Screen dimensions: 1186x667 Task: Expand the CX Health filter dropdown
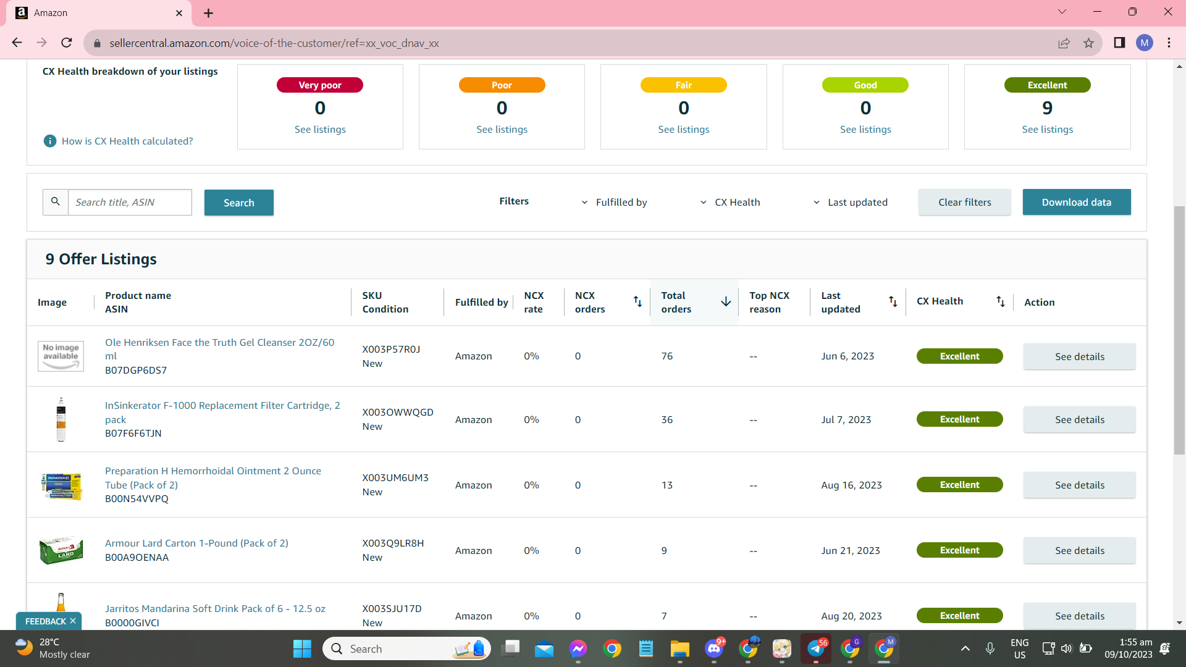[730, 202]
